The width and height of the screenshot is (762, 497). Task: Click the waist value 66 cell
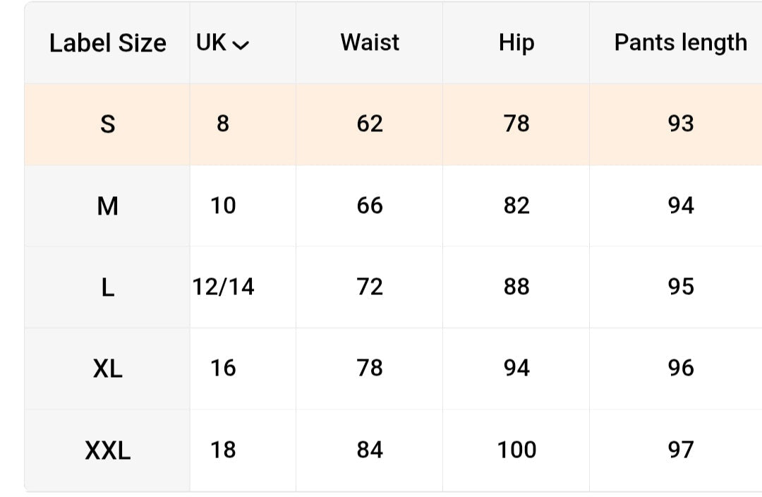coord(369,205)
